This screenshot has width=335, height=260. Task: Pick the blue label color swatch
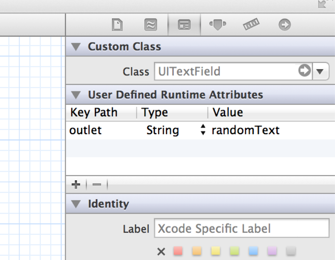pos(253,251)
